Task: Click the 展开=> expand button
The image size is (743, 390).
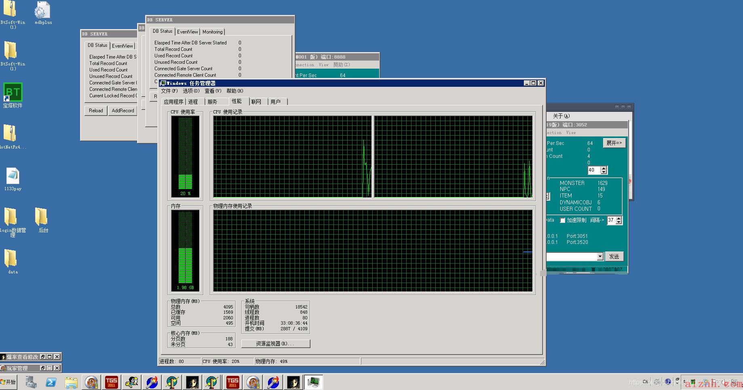Action: [614, 143]
